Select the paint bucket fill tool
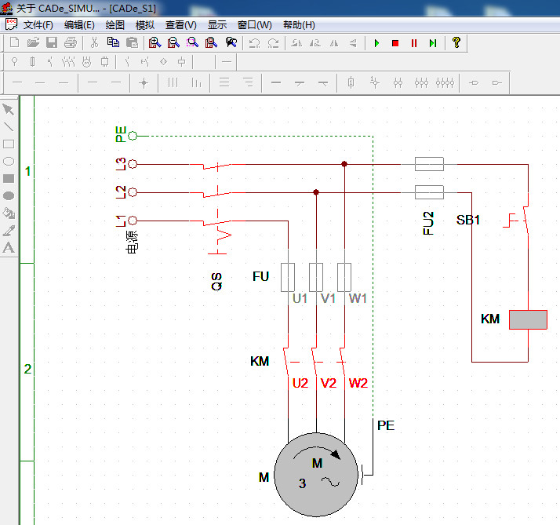 point(9,213)
